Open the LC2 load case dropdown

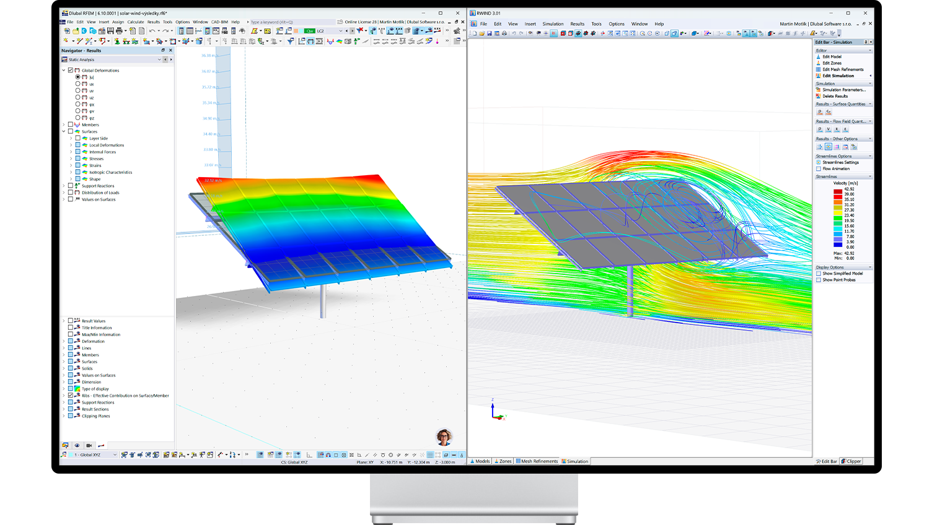point(340,31)
